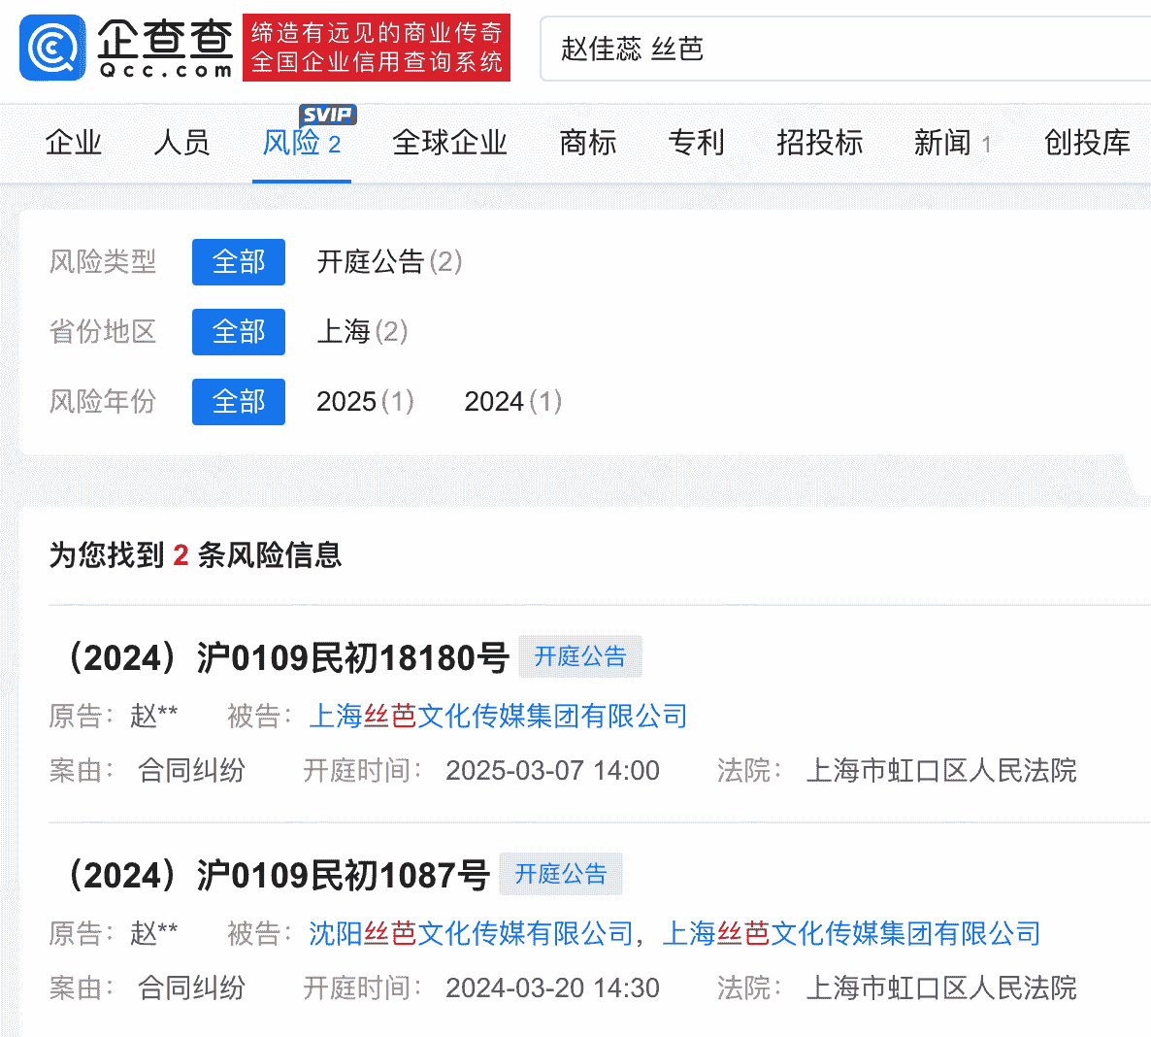
Task: Click the red 缔造有远见的商业传奇 banner
Action: coord(376,48)
